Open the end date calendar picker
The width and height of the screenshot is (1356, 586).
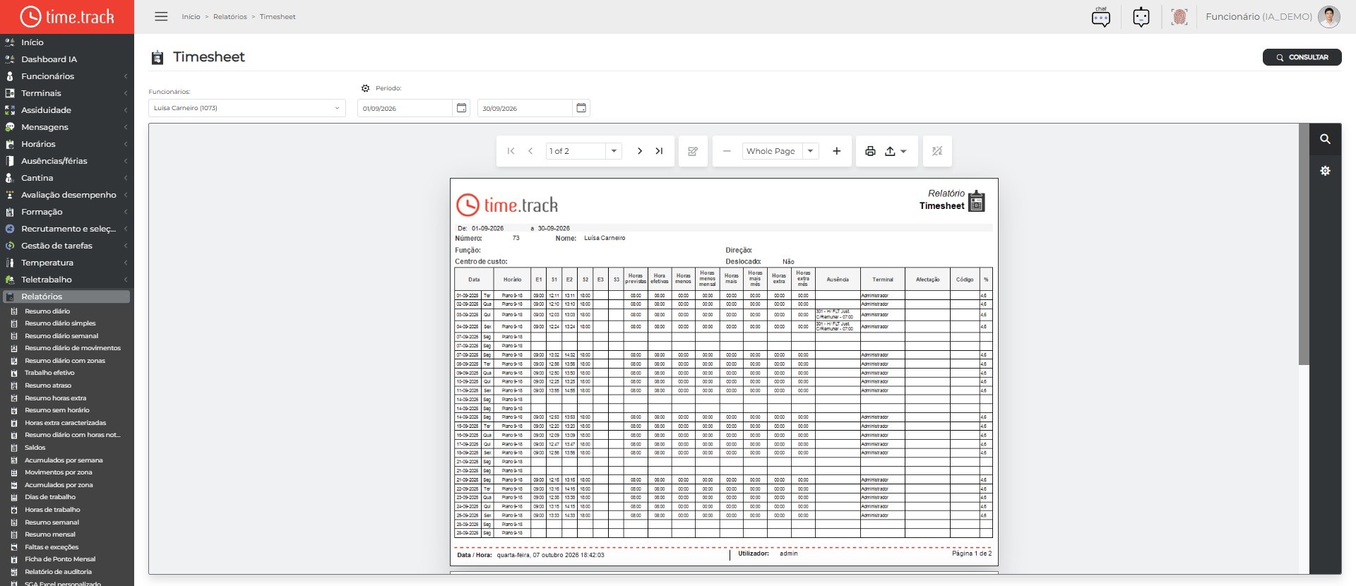coord(581,108)
